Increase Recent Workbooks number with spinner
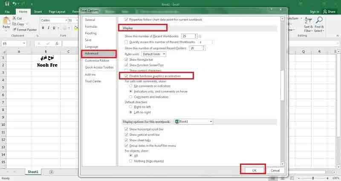 tap(196, 35)
